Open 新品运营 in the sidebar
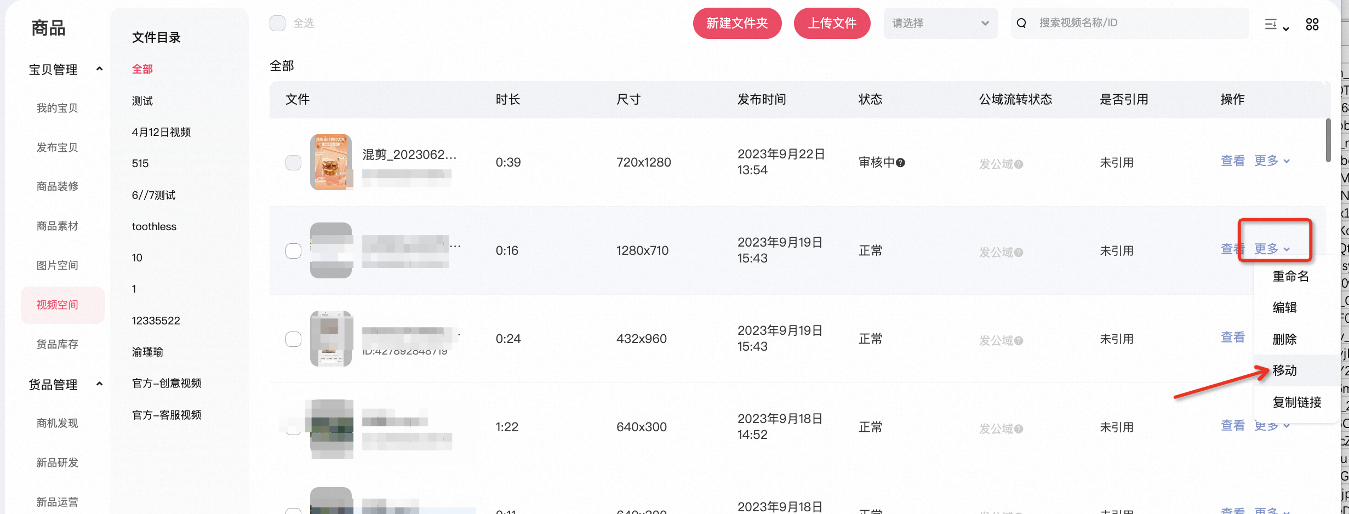The image size is (1349, 514). click(57, 502)
